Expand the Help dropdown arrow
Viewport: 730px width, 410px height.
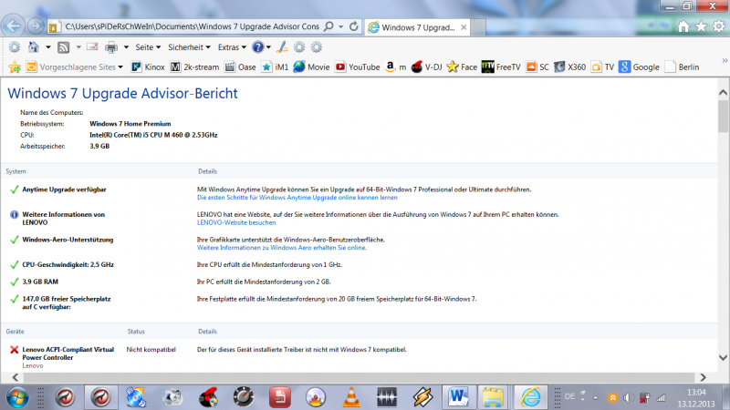(x=268, y=47)
